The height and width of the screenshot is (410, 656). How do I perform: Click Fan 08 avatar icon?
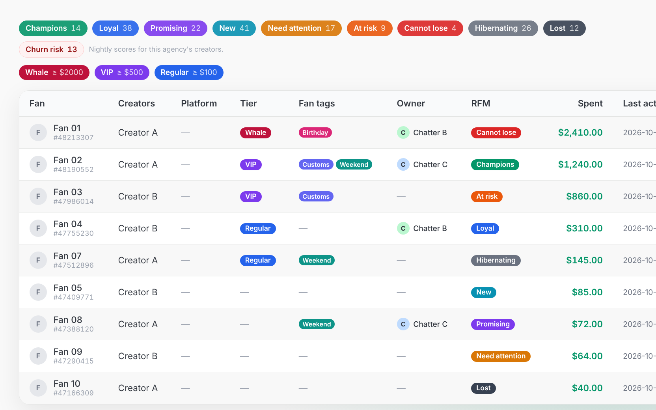38,324
